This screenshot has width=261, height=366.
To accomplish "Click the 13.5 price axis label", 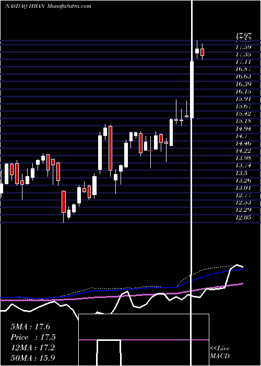I will click(x=242, y=173).
